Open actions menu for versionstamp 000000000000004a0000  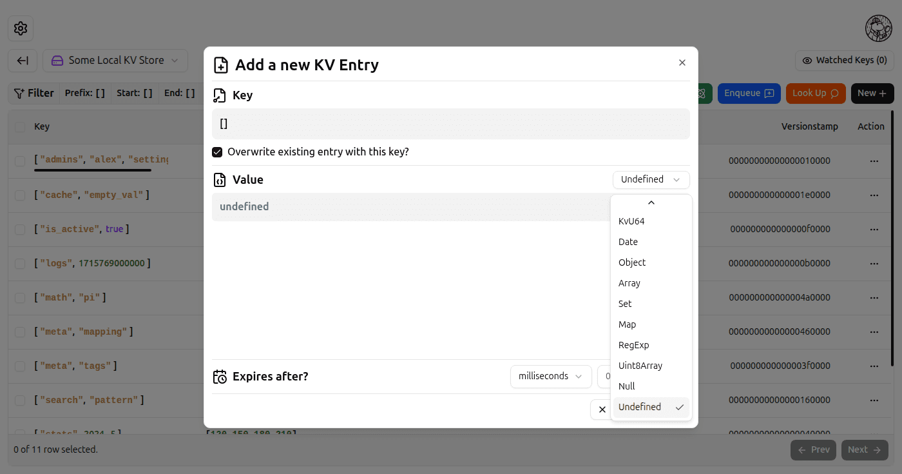coord(874,297)
